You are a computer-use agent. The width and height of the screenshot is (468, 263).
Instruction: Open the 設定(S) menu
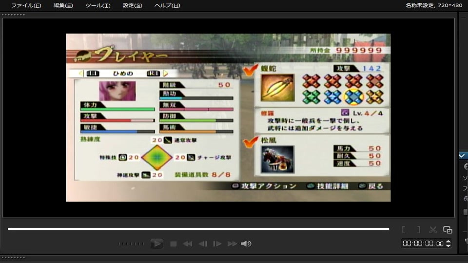coord(133,5)
